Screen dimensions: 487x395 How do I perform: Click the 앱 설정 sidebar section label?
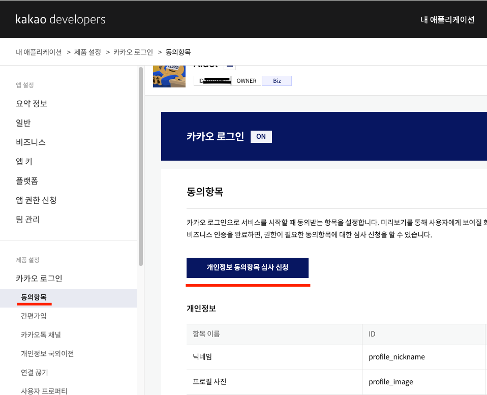click(25, 85)
